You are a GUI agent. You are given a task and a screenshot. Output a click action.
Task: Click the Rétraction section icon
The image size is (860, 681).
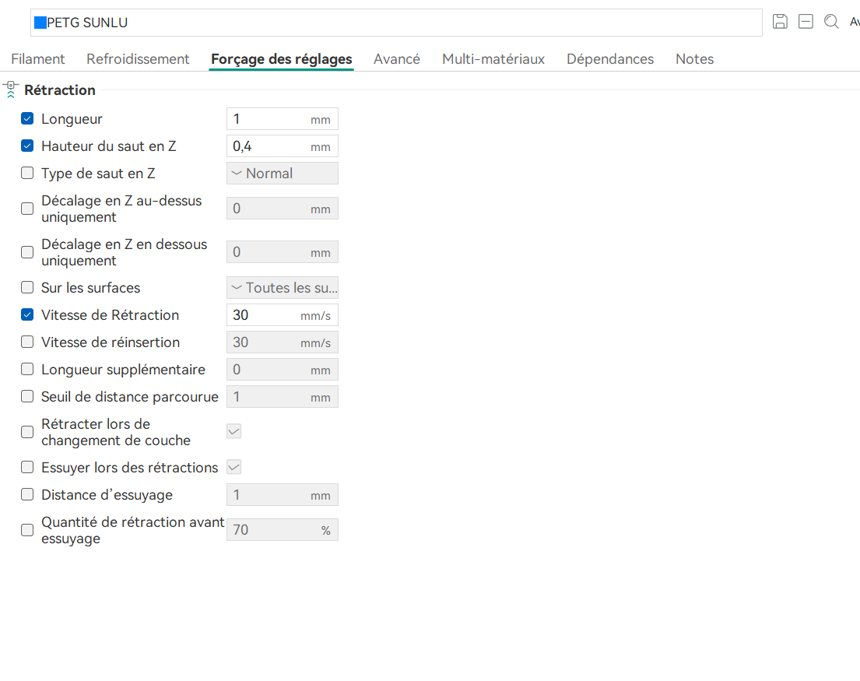11,90
